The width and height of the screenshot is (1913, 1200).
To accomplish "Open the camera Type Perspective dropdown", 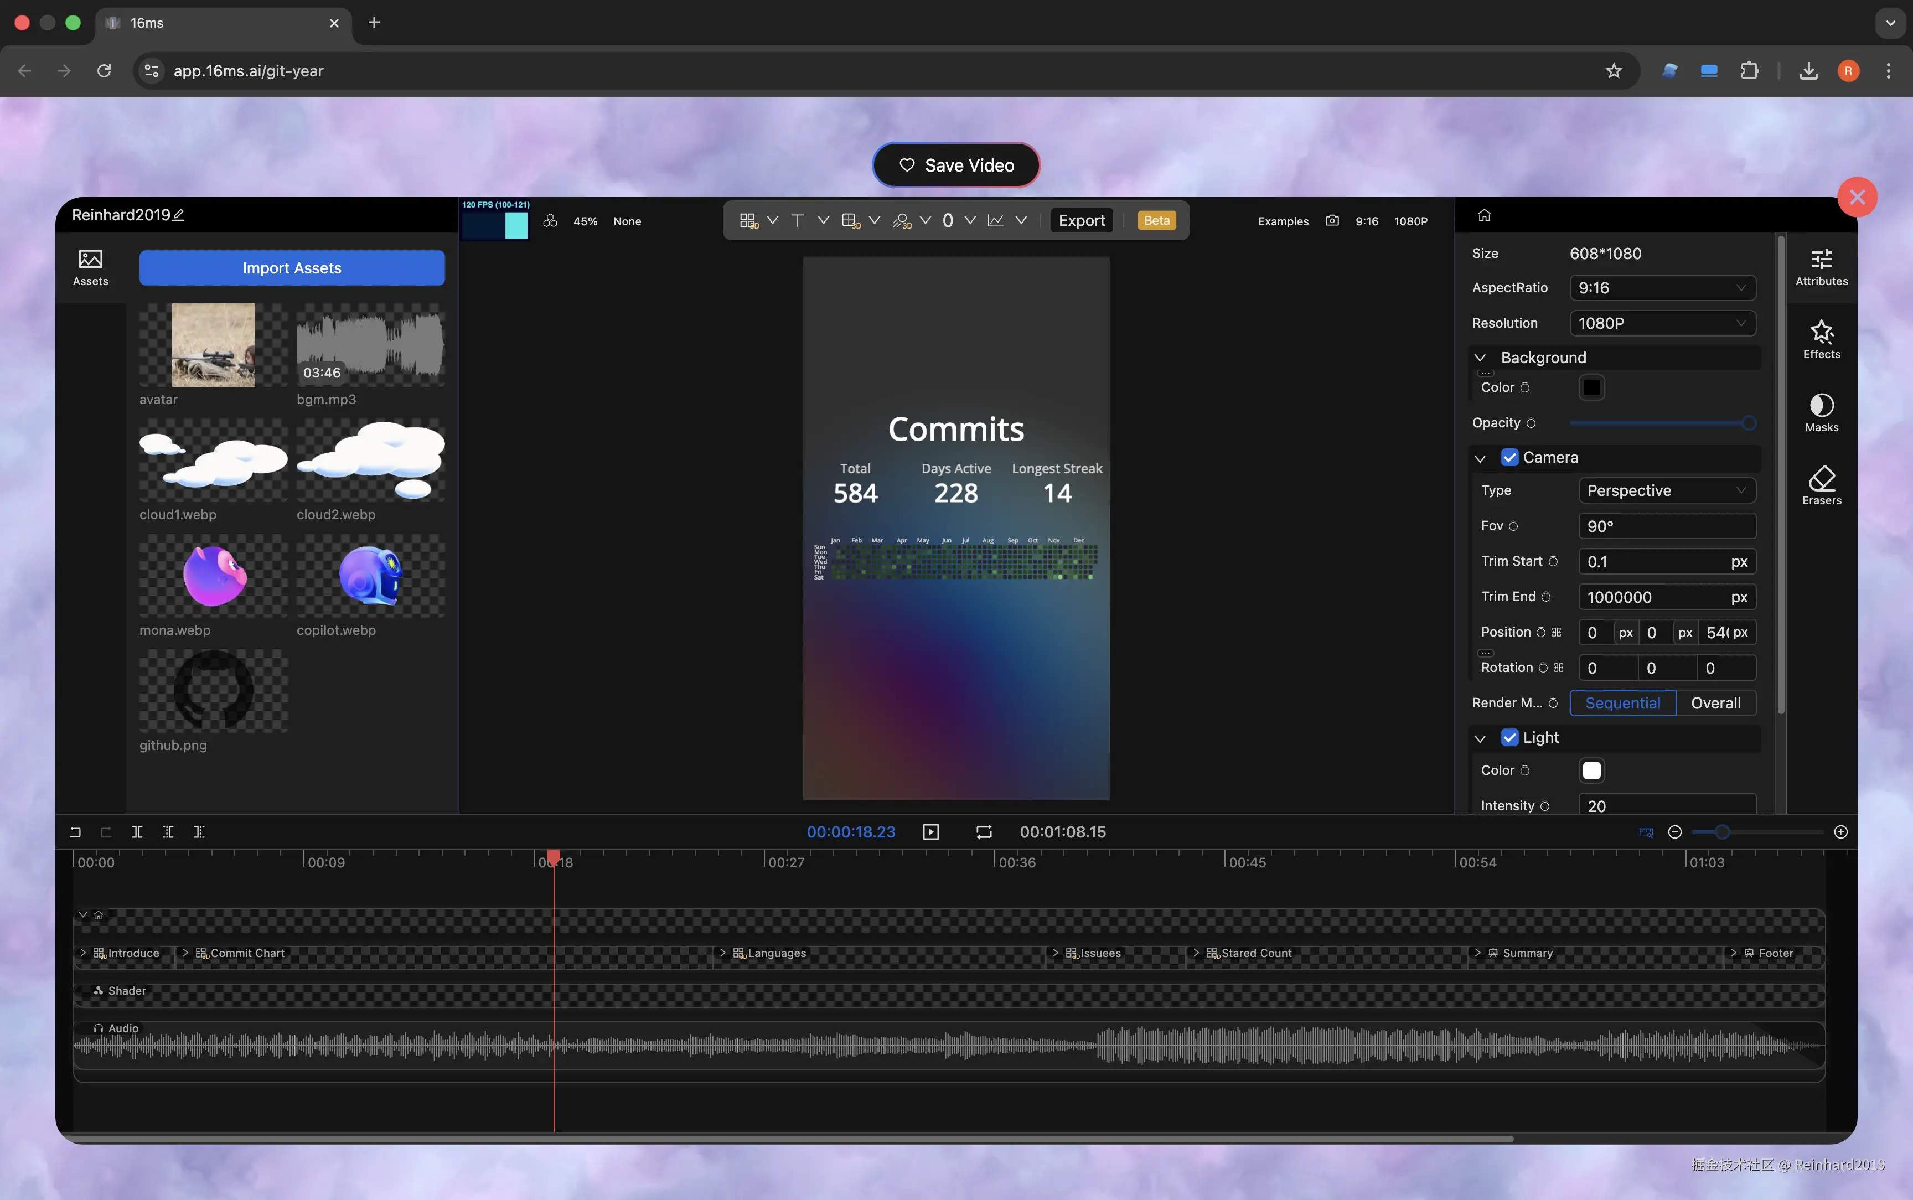I will click(x=1666, y=490).
